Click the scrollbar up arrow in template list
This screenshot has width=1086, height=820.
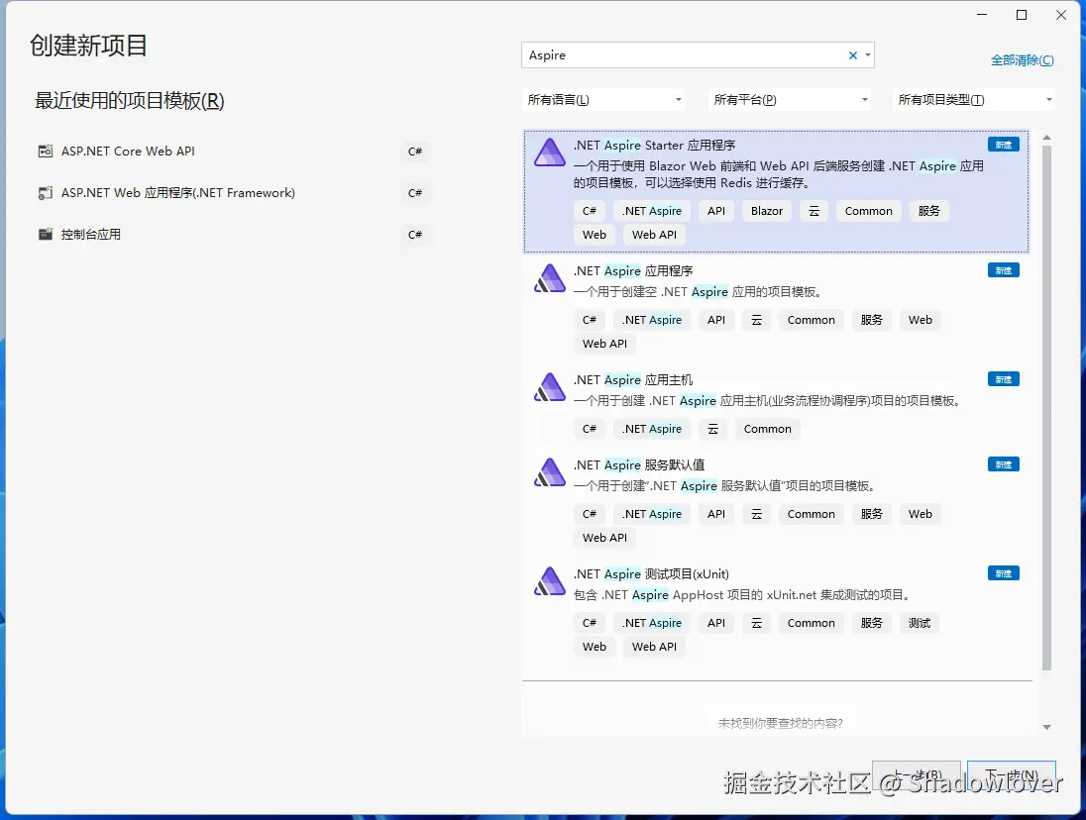1046,138
